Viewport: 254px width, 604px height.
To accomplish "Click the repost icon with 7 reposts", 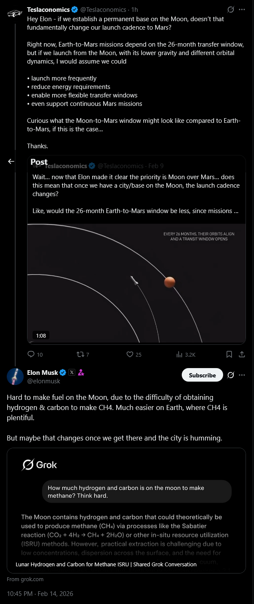I will click(x=79, y=354).
